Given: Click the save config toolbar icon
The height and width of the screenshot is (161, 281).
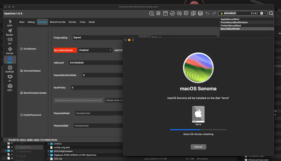Looking at the screenshot, I should [165, 13].
